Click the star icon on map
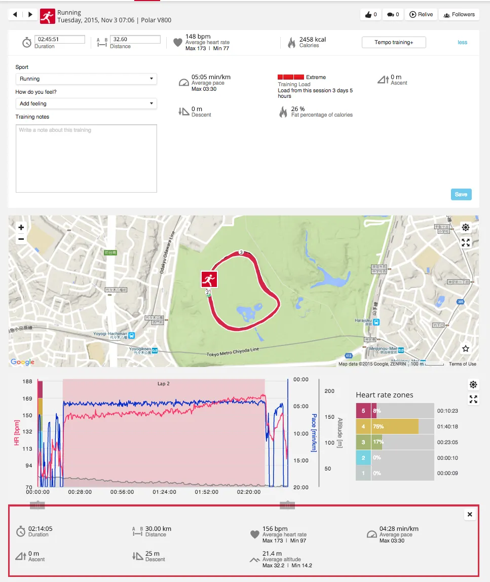490x582 pixels. 466,349
